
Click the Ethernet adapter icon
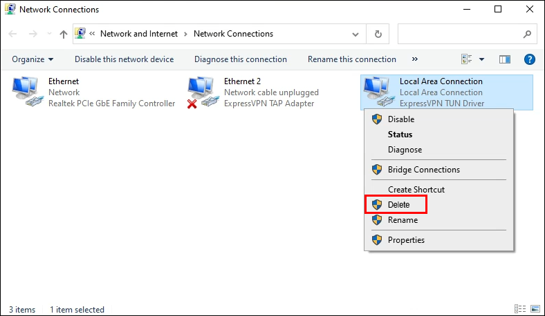click(x=28, y=92)
